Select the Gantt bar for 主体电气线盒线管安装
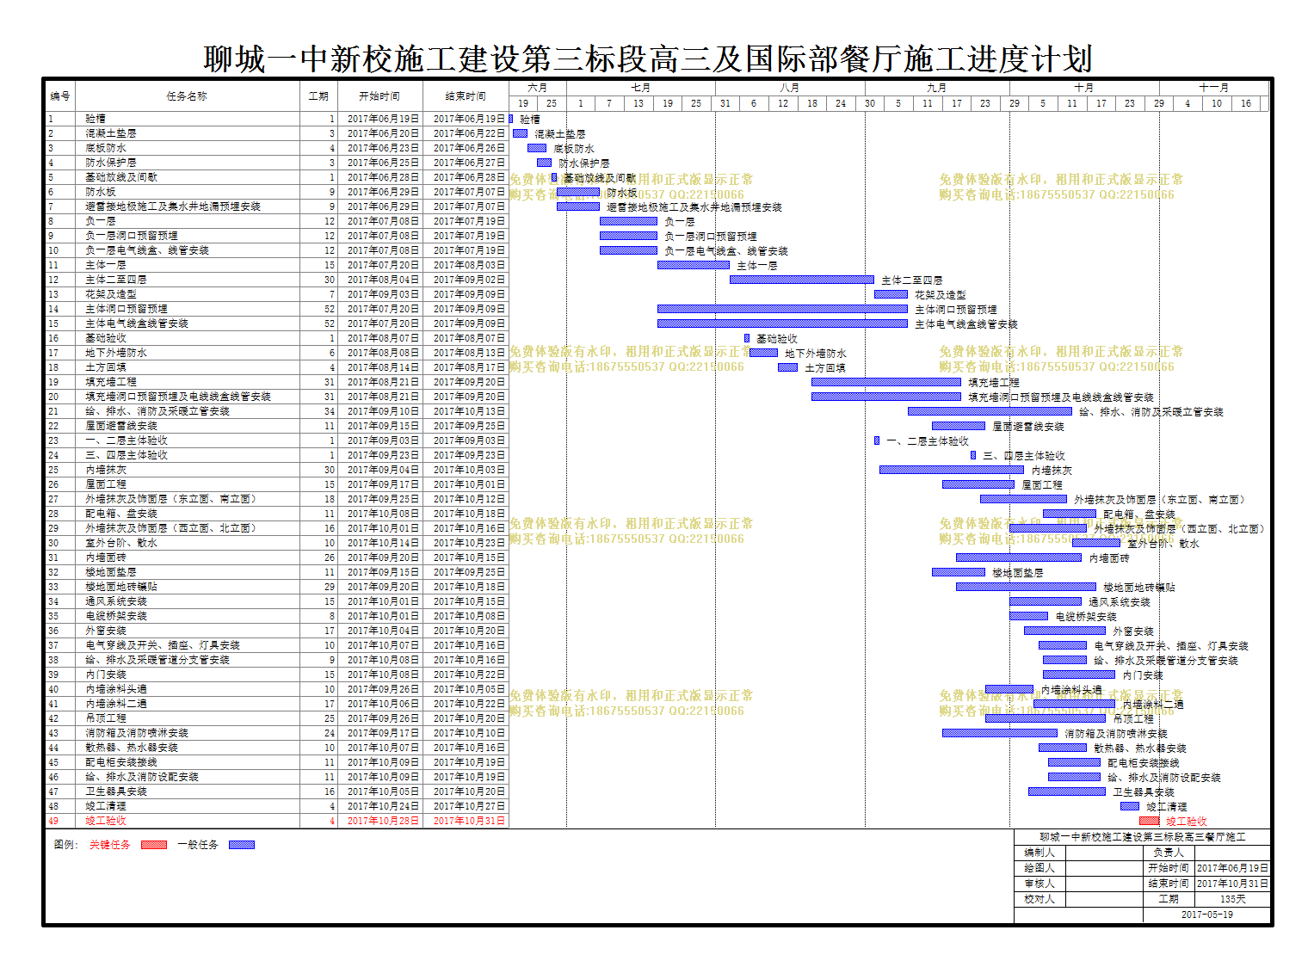This screenshot has width=1314, height=967. [x=782, y=323]
